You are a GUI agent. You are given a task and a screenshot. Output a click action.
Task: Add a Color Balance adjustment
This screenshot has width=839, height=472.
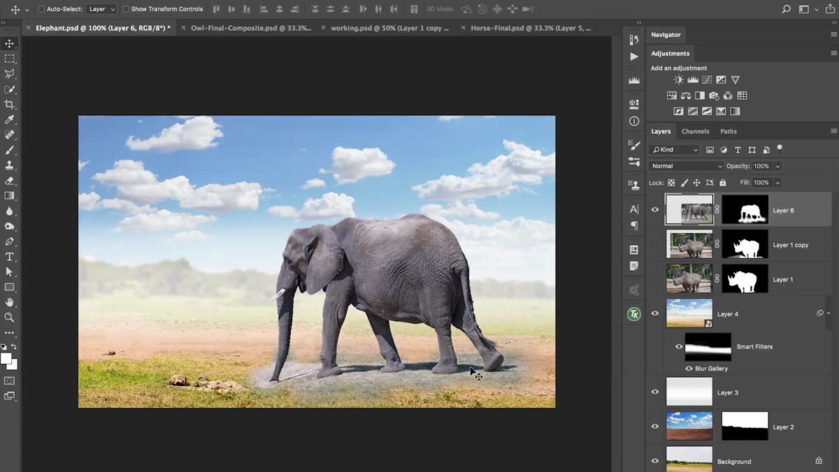pos(686,96)
